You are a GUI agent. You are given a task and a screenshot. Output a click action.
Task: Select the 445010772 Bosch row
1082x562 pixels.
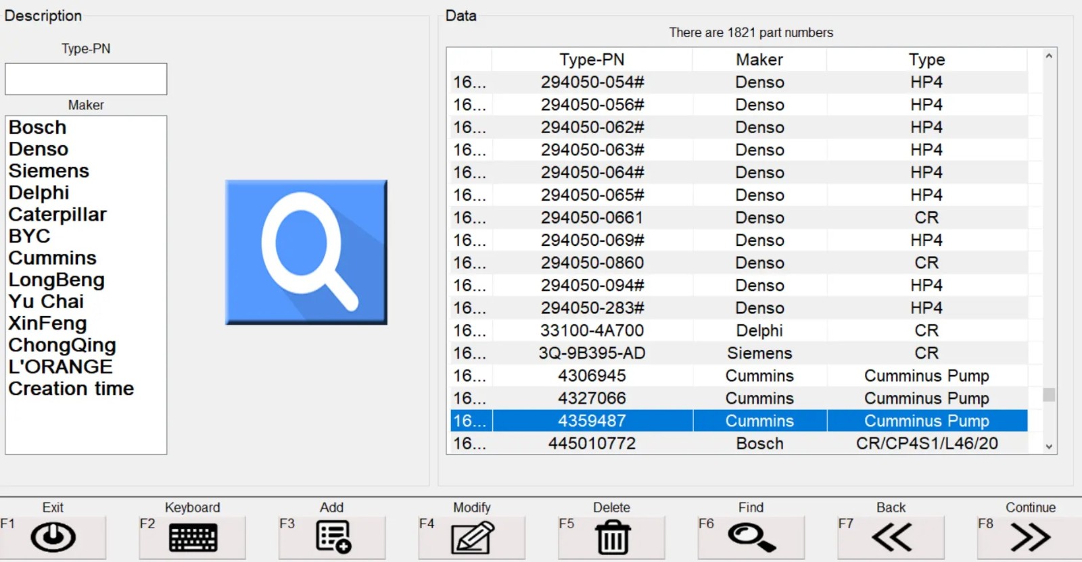[592, 444]
